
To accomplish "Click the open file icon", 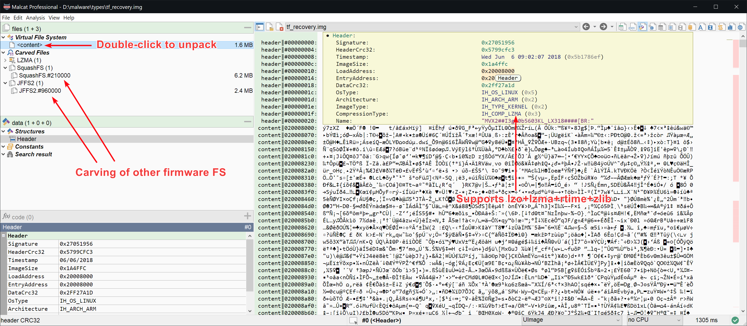I will coord(270,27).
